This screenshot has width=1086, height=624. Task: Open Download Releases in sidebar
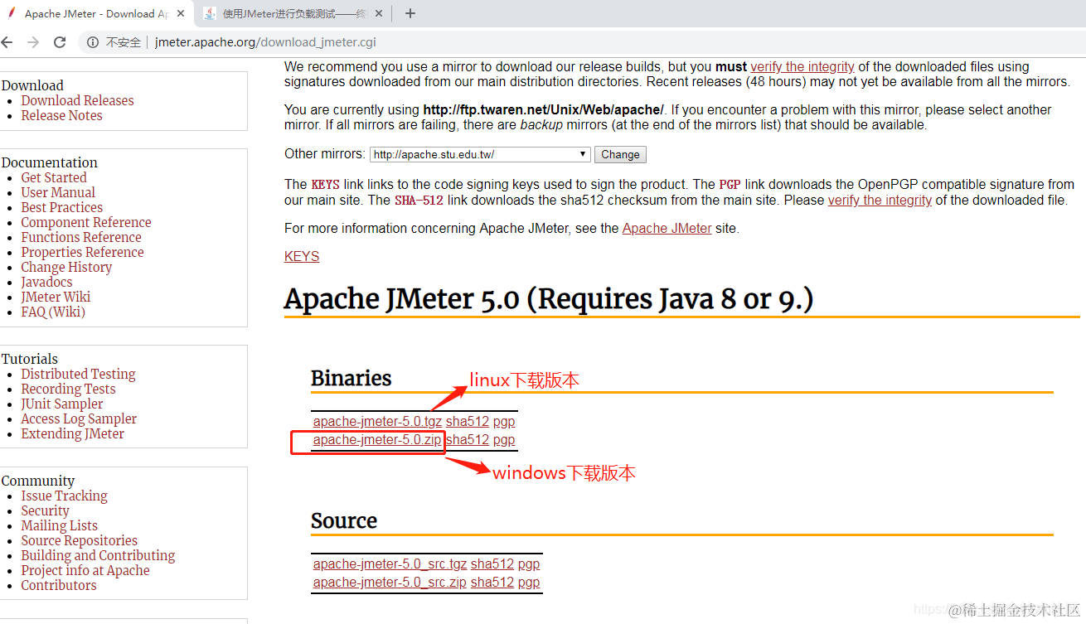[x=77, y=100]
